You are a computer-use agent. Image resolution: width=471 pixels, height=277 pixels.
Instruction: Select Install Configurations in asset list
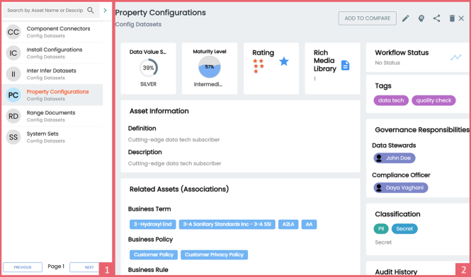click(52, 53)
